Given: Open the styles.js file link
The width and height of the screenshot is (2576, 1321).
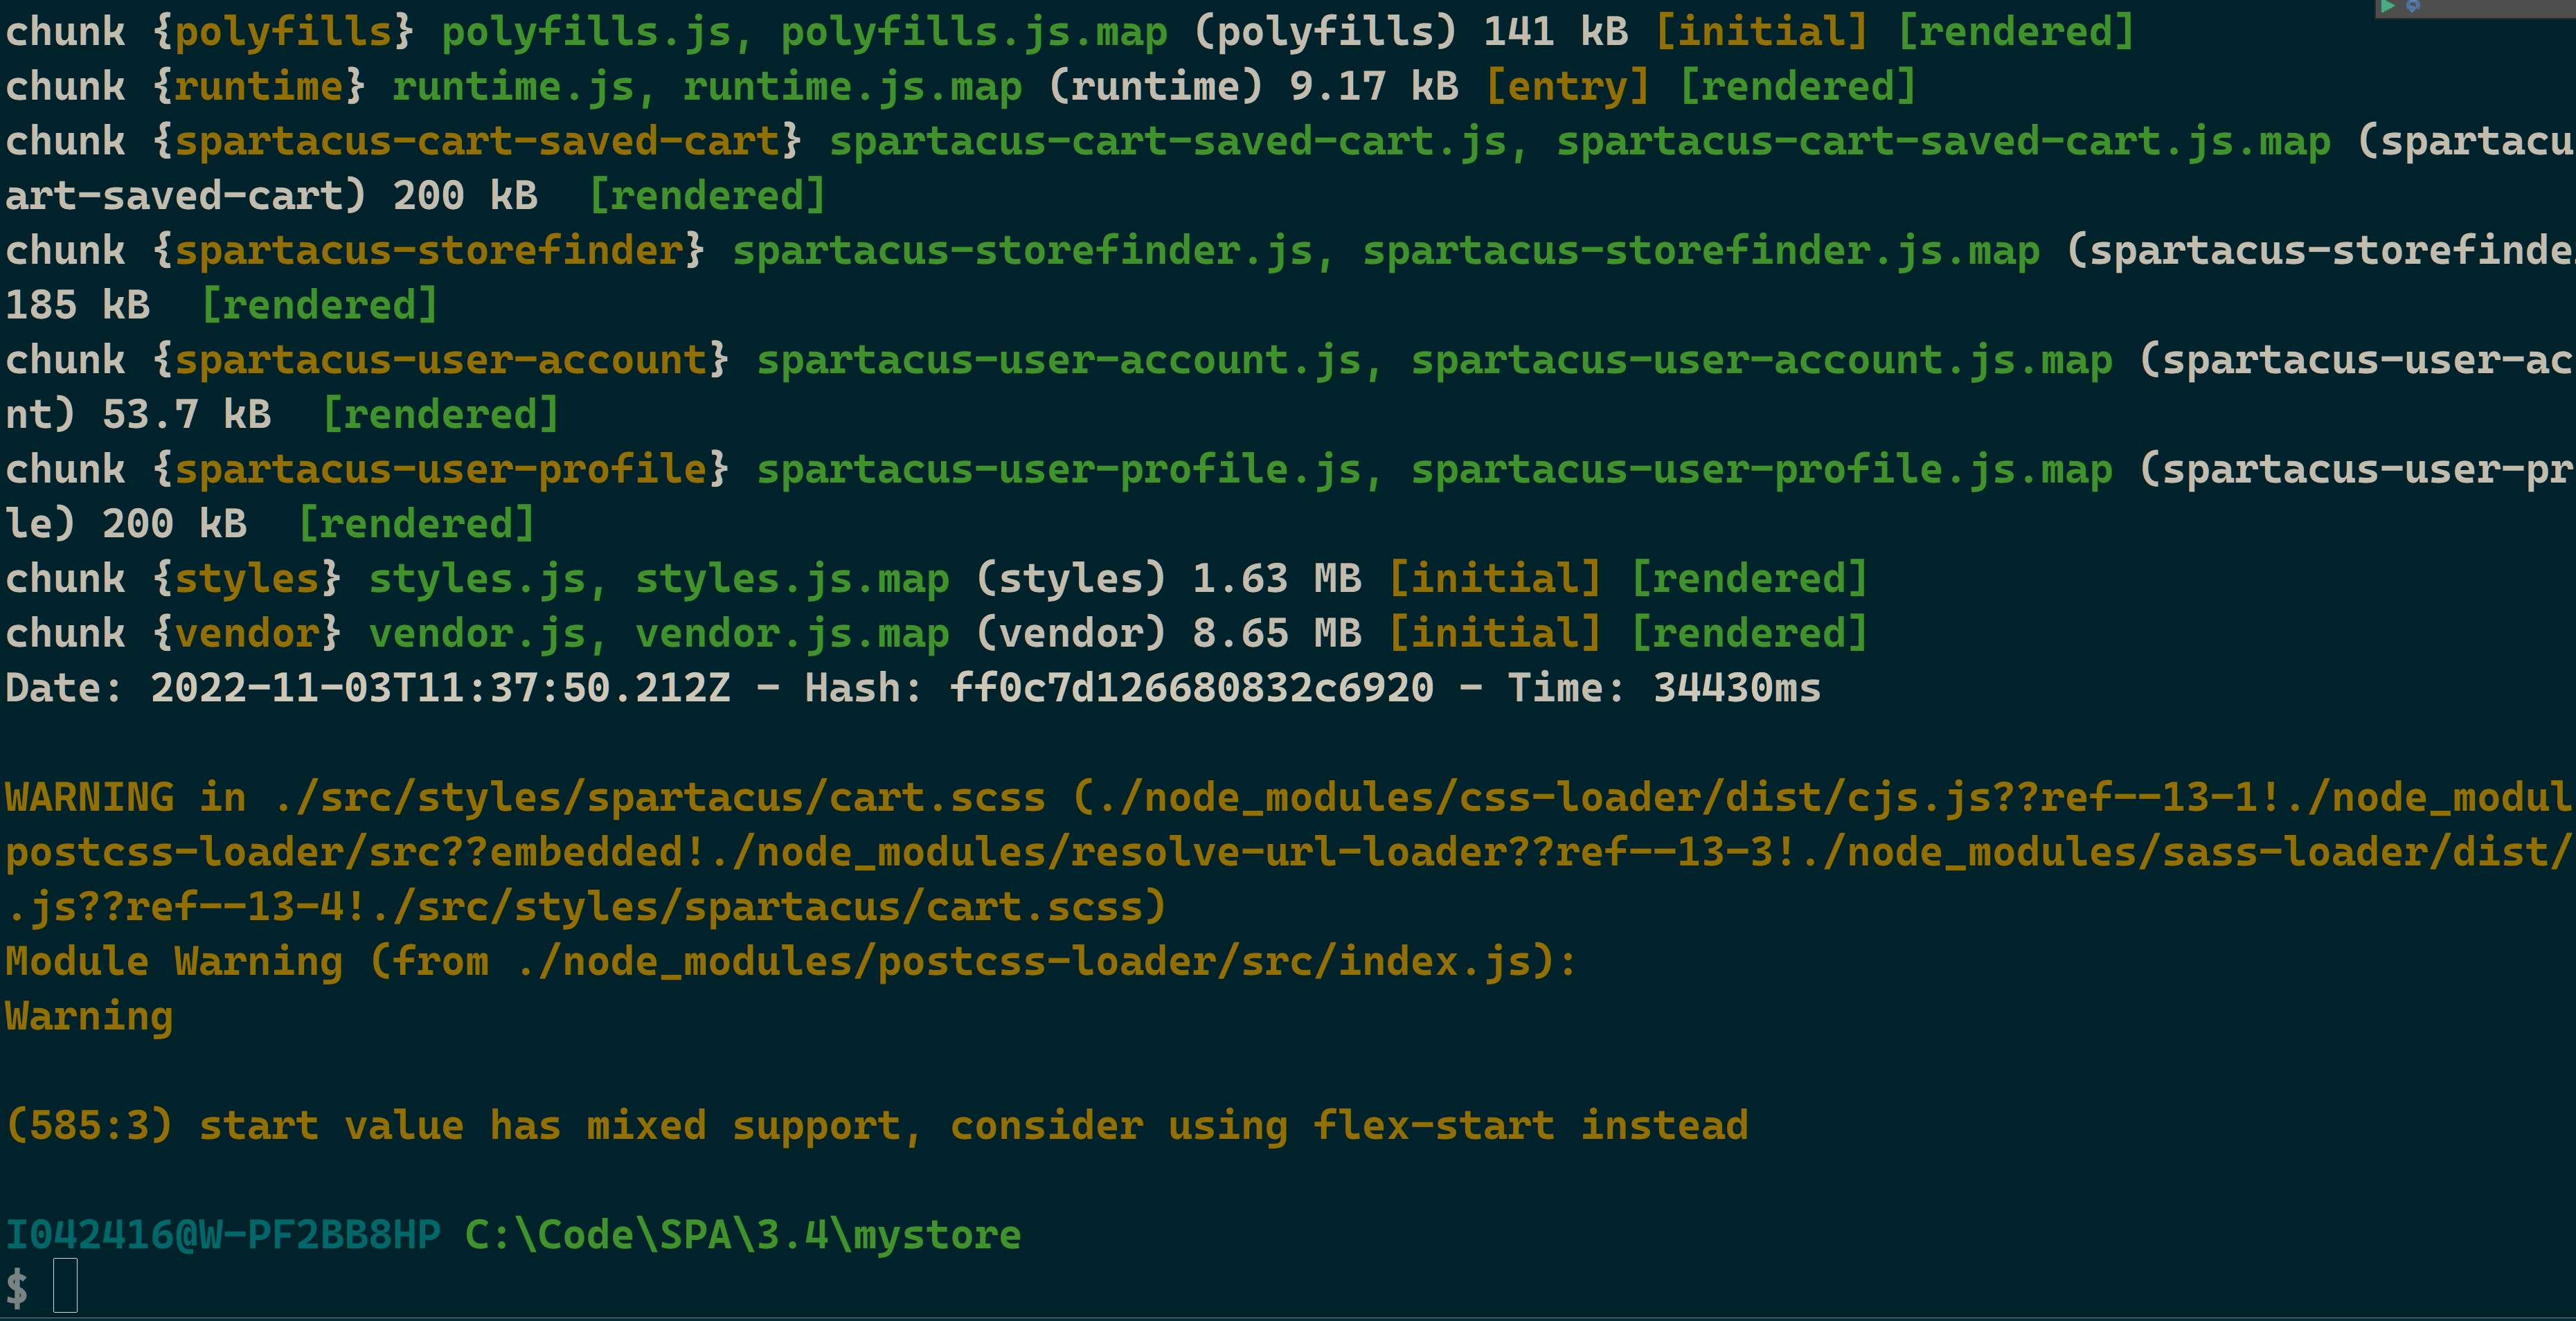Looking at the screenshot, I should [479, 577].
